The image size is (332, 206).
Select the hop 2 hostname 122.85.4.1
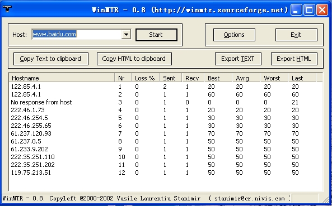[x=26, y=94]
